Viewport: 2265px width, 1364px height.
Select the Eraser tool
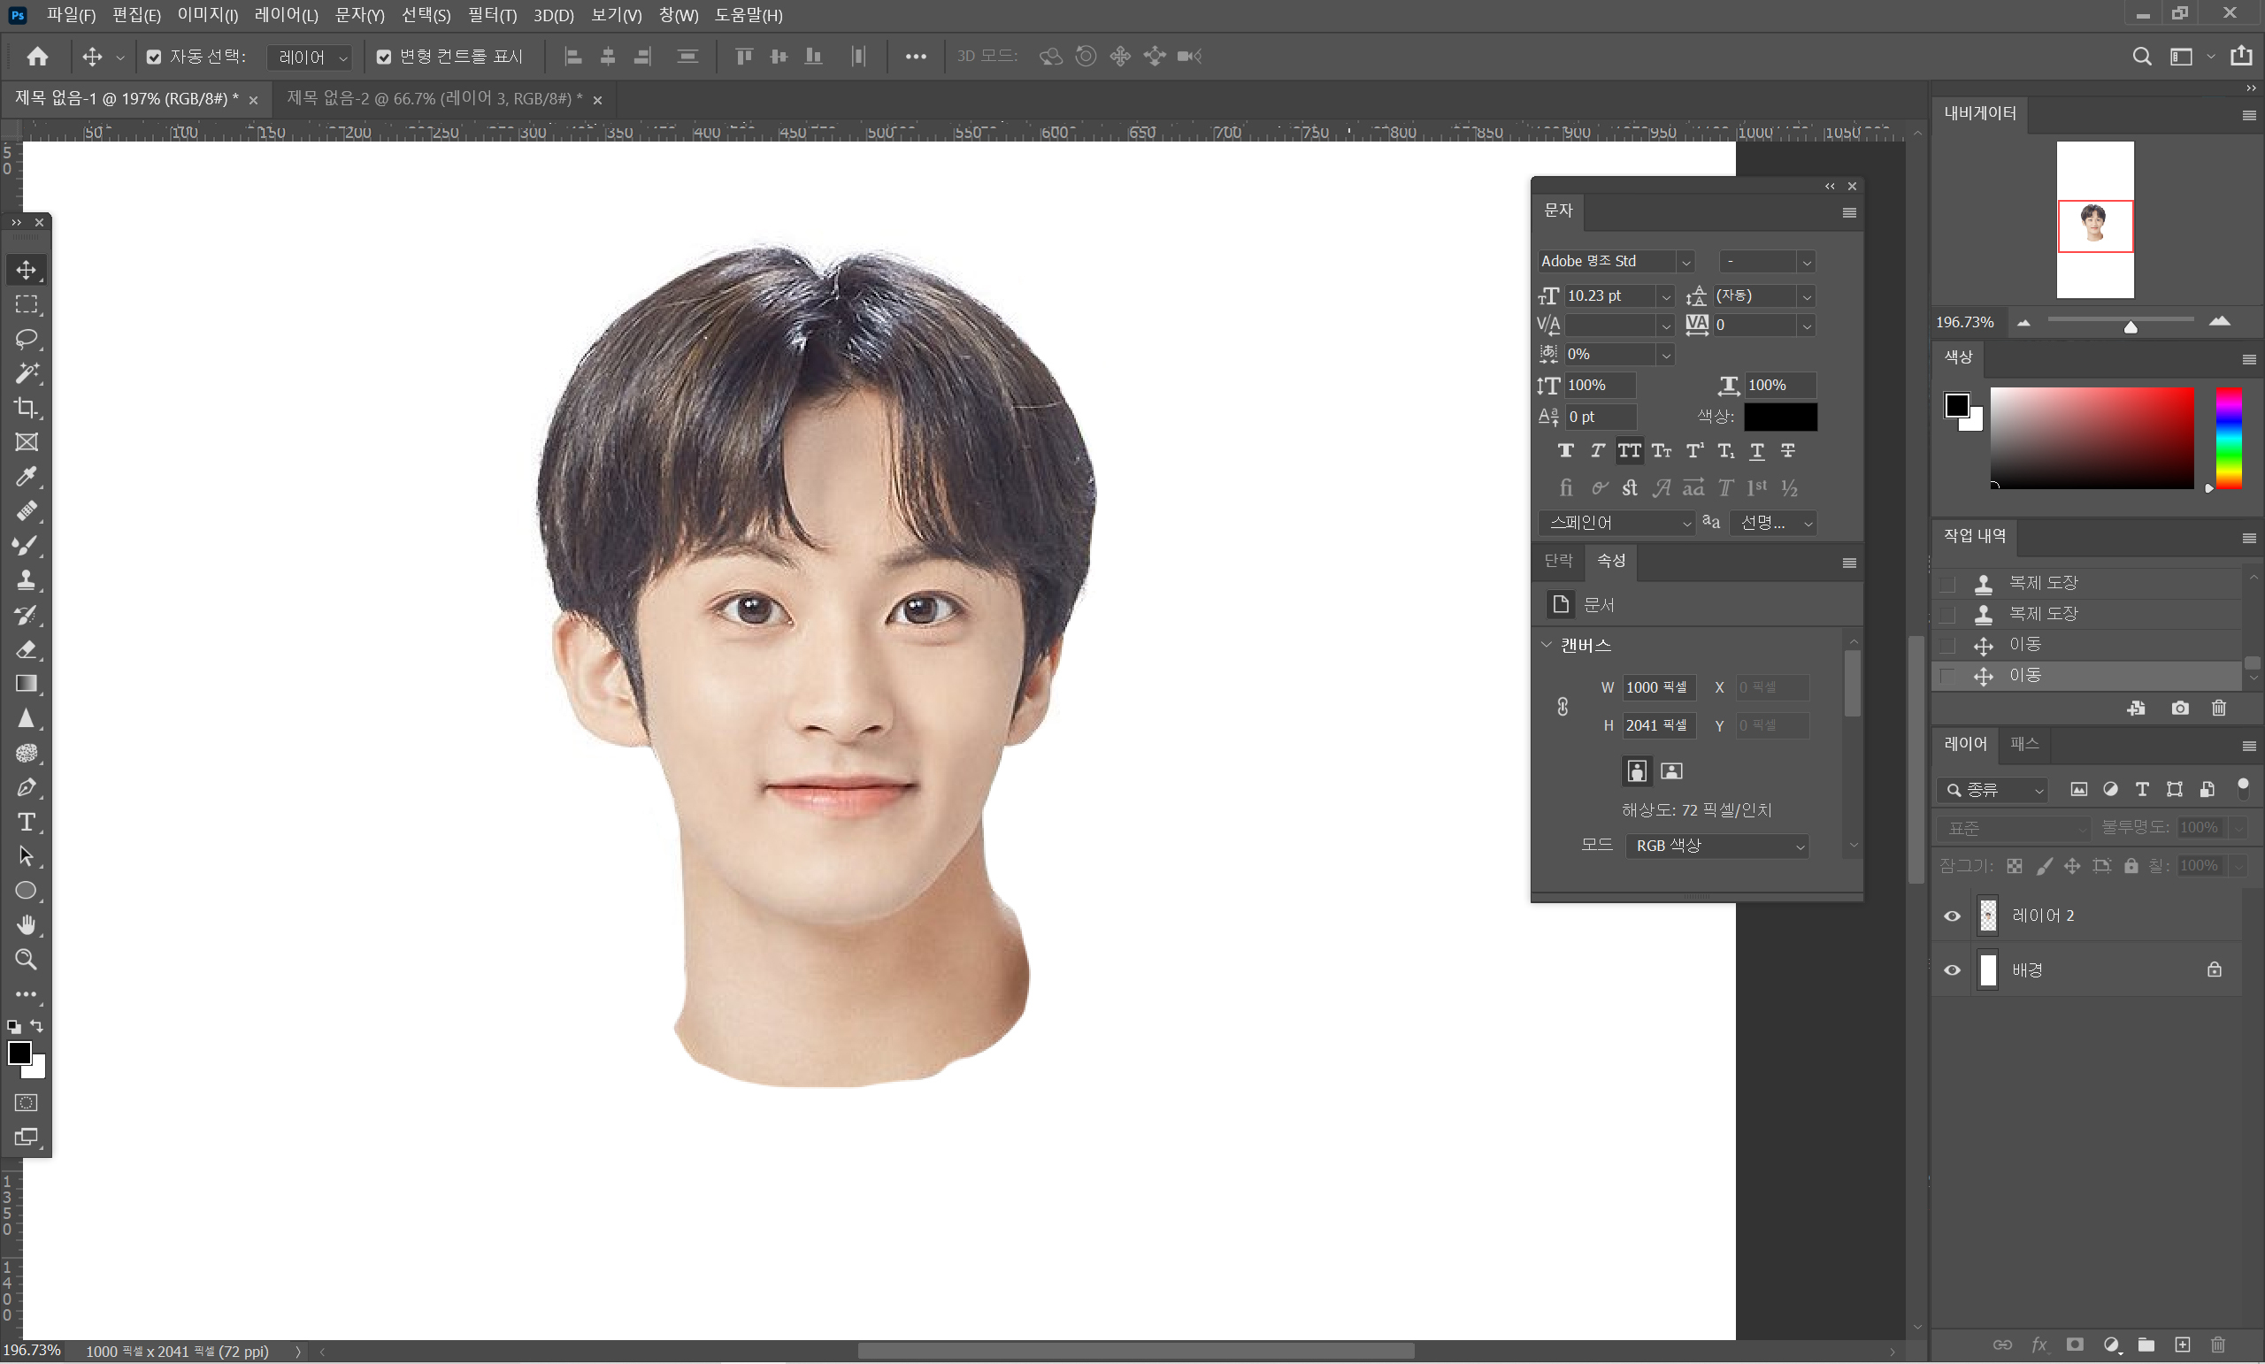click(x=26, y=650)
